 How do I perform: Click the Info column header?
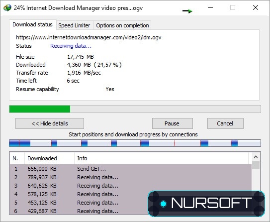coord(162,158)
